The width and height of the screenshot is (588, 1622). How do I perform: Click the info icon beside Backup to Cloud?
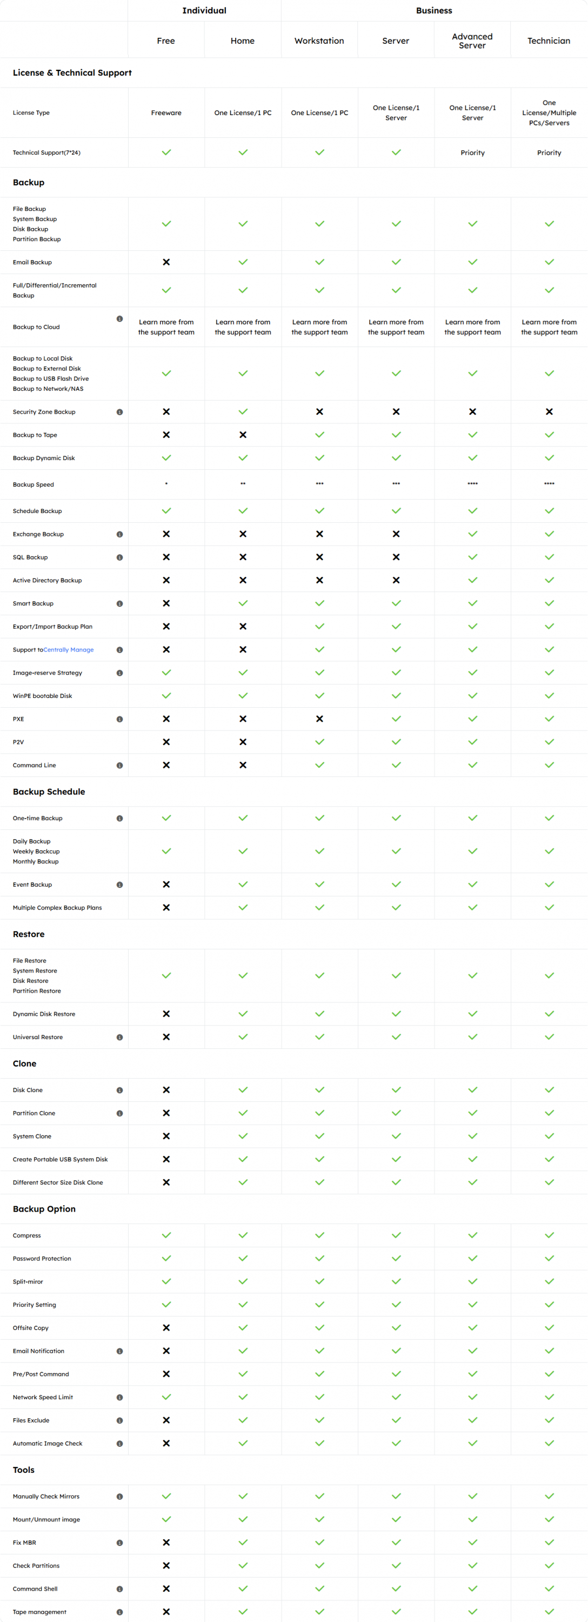(119, 318)
